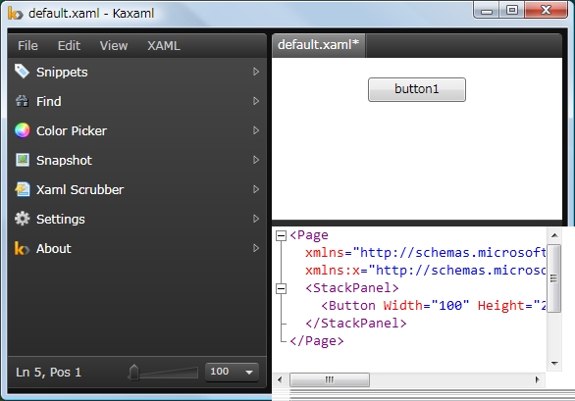Click the Ln 5, Pos 1 status text

[x=48, y=373]
